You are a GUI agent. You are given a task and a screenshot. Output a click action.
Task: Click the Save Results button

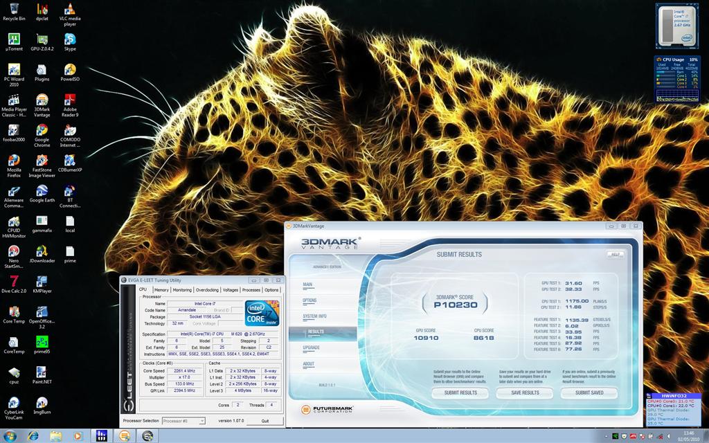point(525,393)
